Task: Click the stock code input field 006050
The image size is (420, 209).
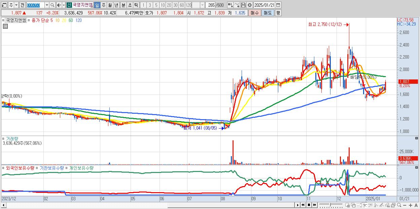Action: (35, 5)
